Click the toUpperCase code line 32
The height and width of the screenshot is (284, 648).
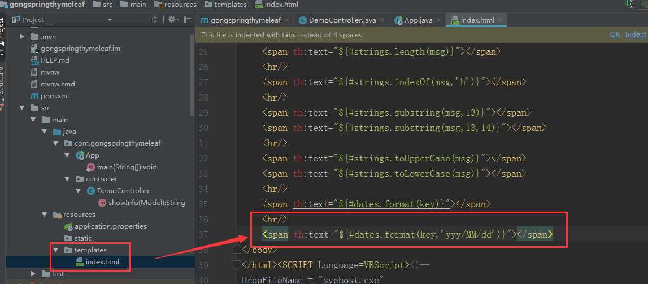coord(394,159)
